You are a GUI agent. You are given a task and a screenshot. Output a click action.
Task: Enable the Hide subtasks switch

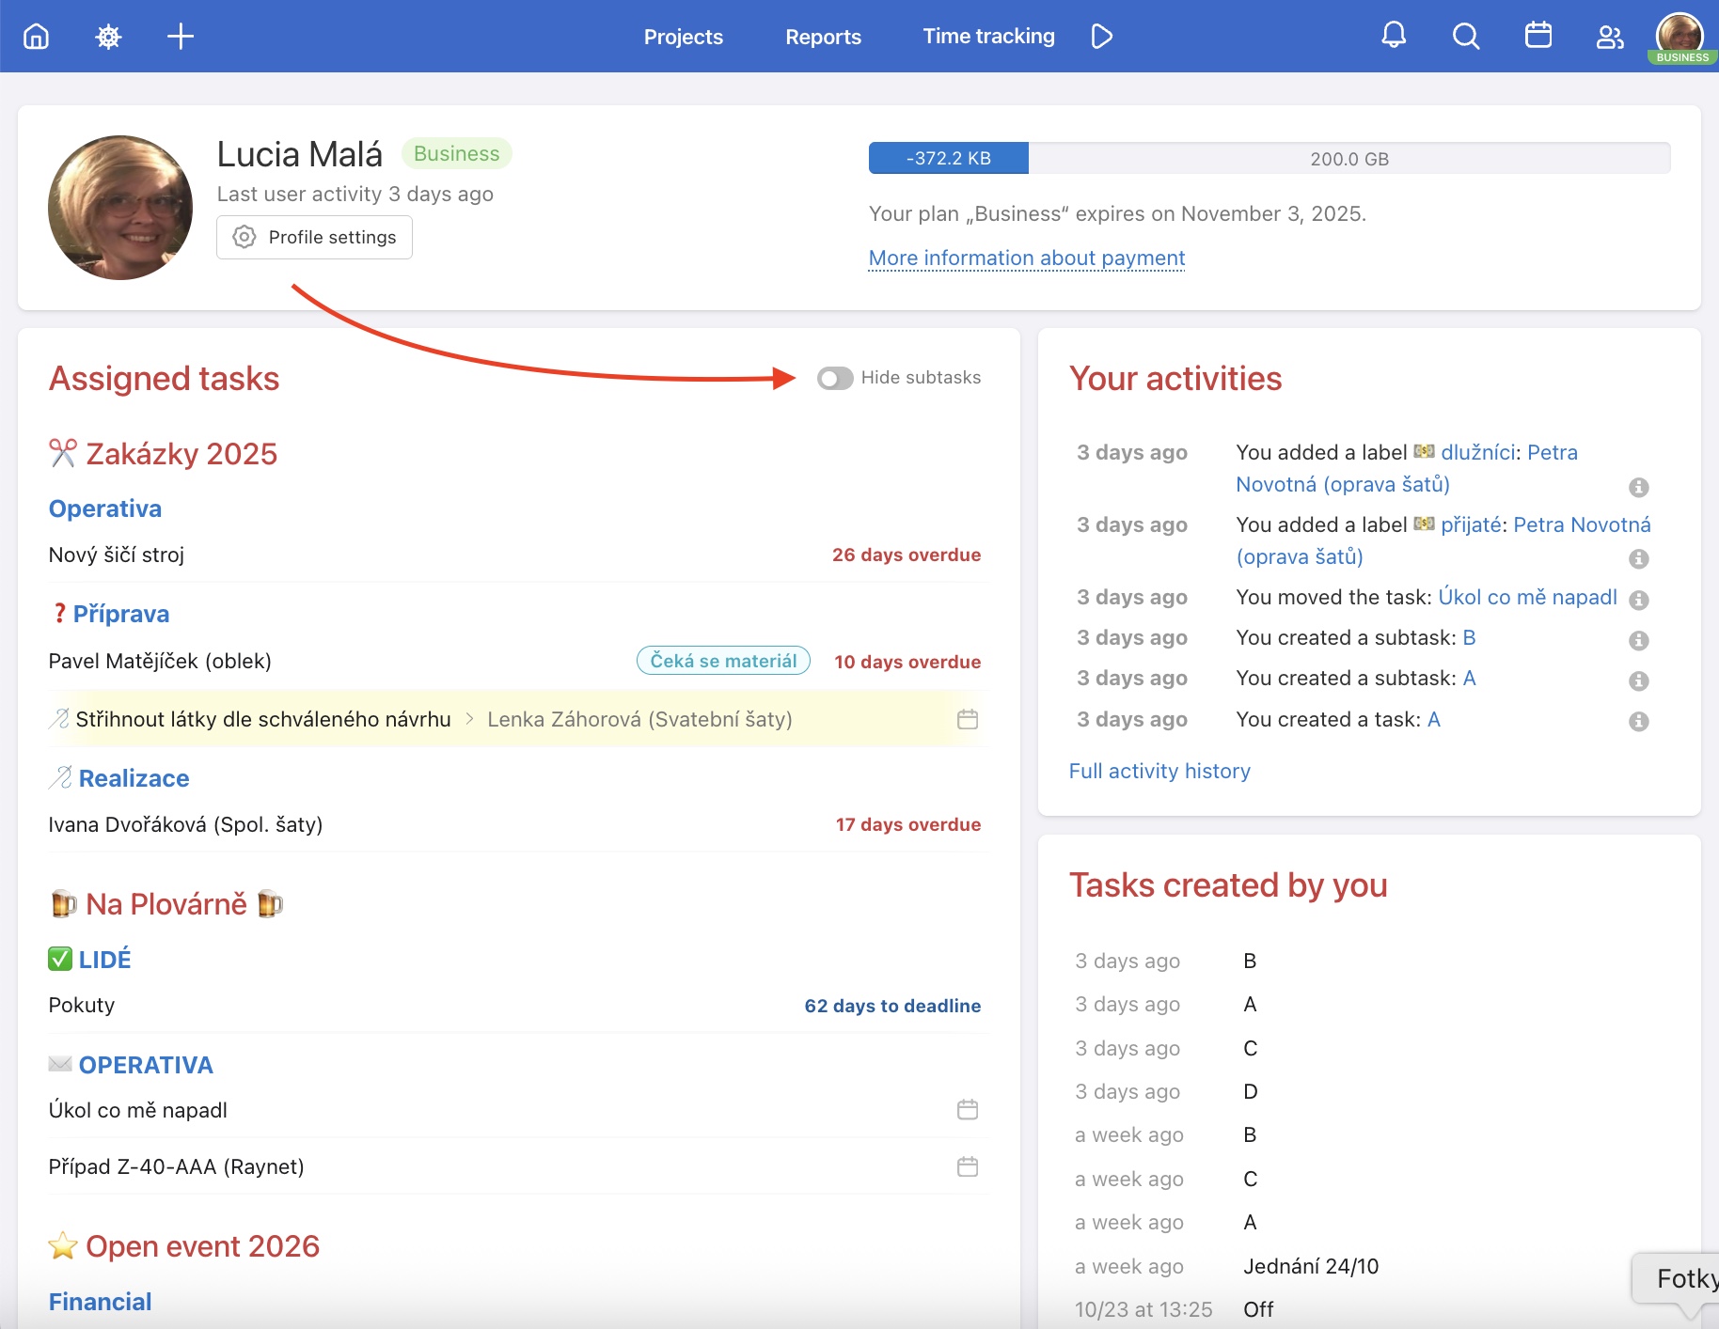(835, 378)
